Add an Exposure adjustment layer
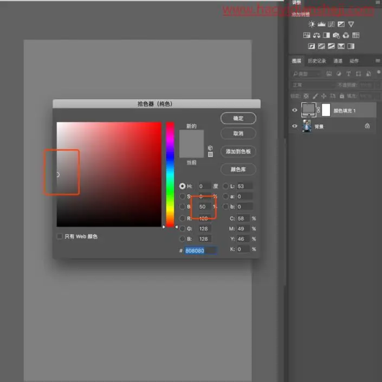The width and height of the screenshot is (382, 382). click(x=341, y=24)
